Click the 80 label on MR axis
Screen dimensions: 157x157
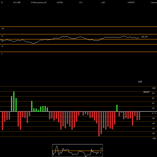click(x=153, y=93)
